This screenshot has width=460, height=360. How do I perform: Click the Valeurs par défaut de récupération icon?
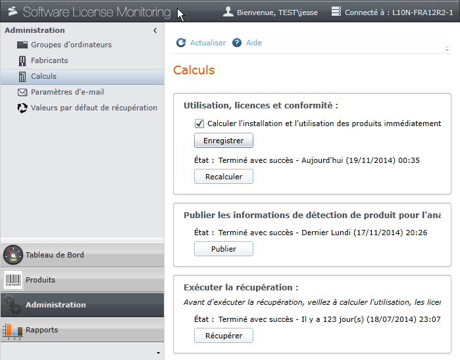point(22,108)
